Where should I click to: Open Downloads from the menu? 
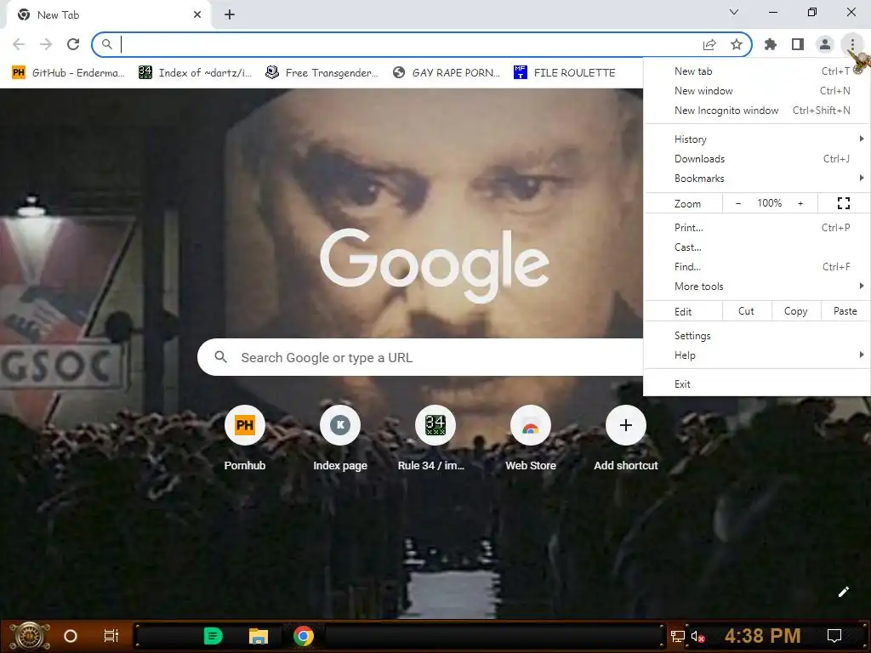click(757, 159)
